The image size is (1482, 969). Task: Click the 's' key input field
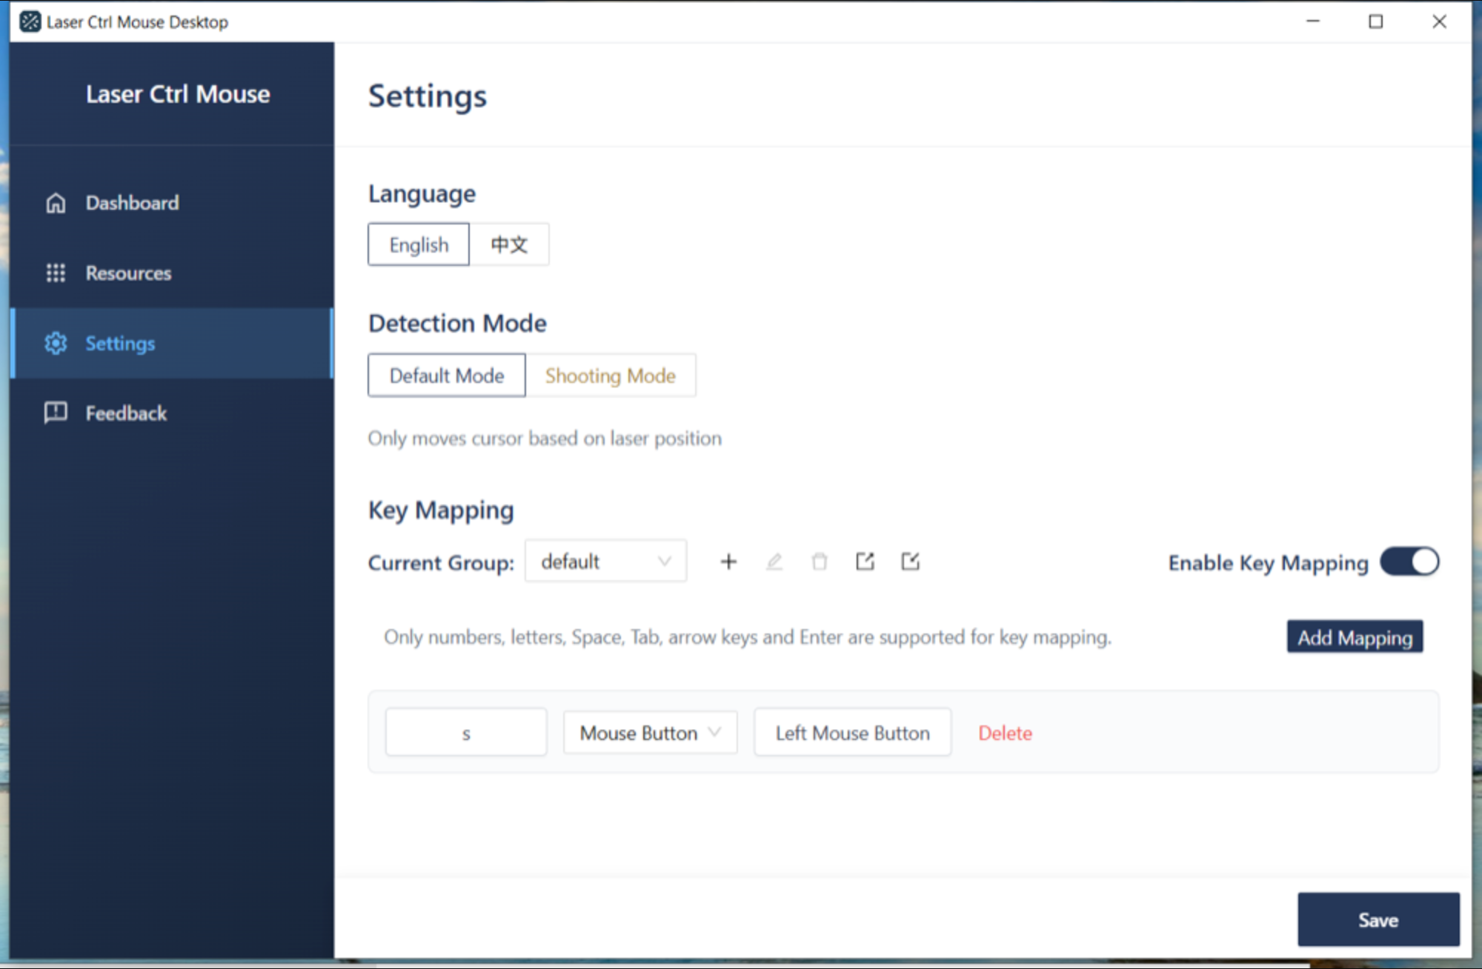click(466, 733)
